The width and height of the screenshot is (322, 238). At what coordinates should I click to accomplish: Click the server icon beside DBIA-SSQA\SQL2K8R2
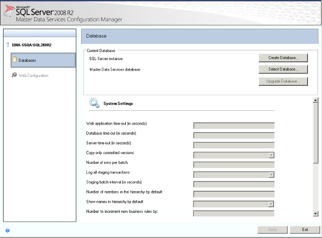coord(7,45)
